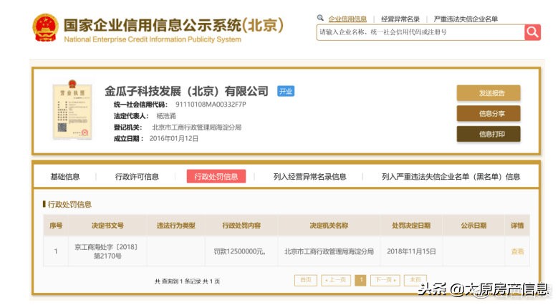The image size is (558, 305).
Task: Click the 处罚决定日期 column header
Action: 411,226
